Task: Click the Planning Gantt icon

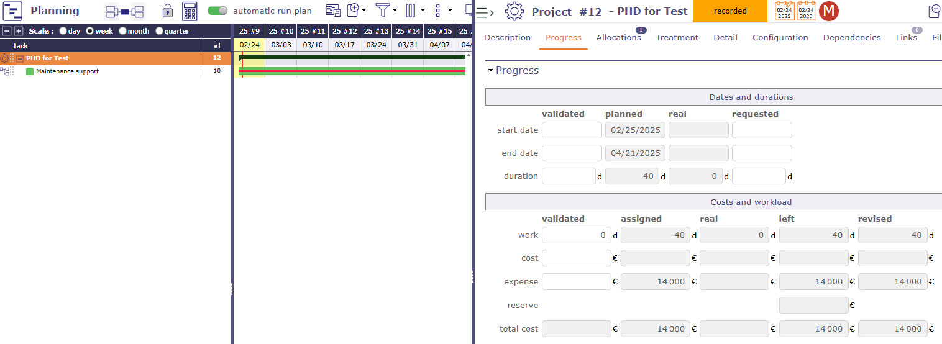Action: [12, 11]
